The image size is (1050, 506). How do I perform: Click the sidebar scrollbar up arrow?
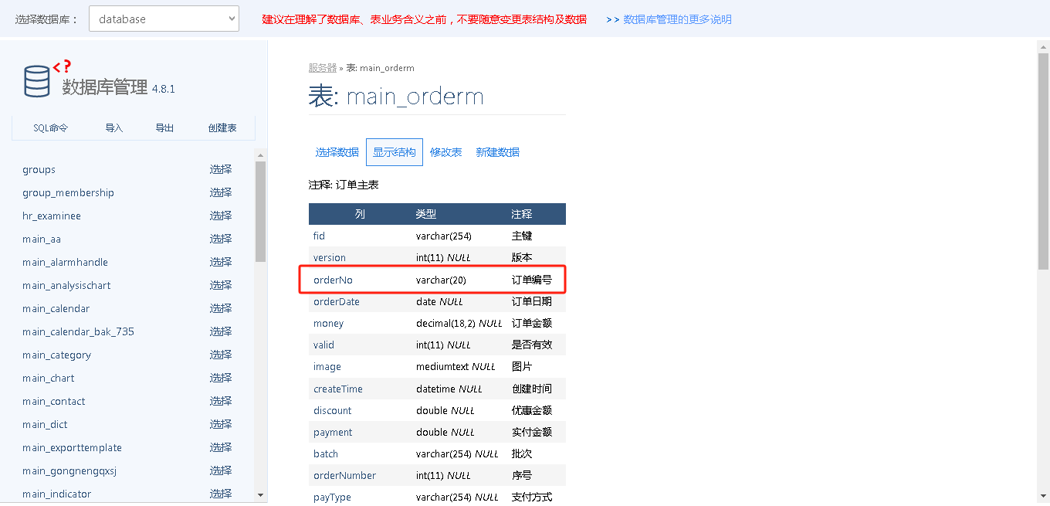[260, 155]
